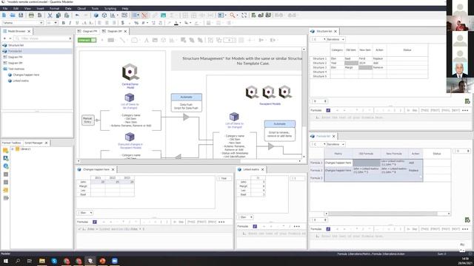Click the Central Demo Model logo in diagram
Viewport: 474px width, 266px height.
[130, 72]
